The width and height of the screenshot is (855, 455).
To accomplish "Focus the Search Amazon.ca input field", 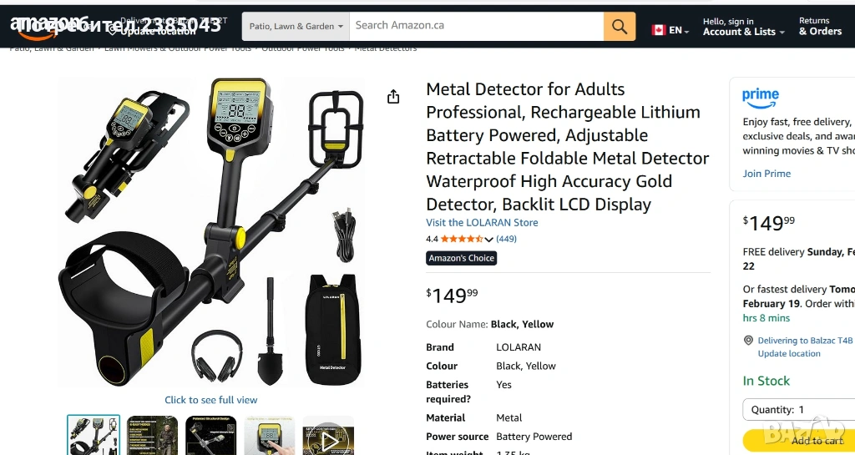I will 476,26.
